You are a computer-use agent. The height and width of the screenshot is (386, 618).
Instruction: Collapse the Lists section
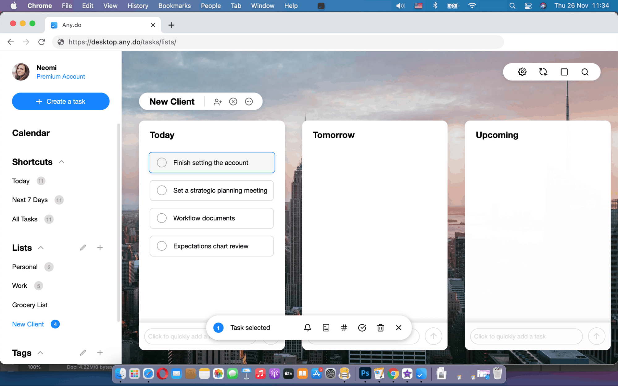click(x=40, y=248)
